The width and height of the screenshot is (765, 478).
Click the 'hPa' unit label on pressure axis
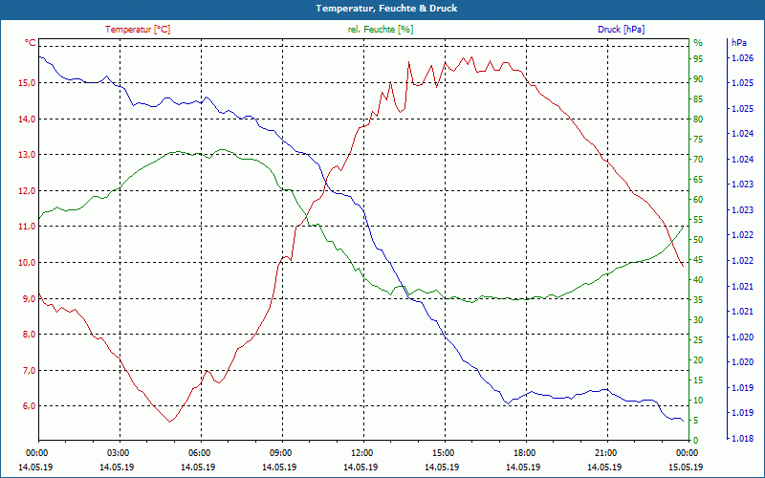738,43
